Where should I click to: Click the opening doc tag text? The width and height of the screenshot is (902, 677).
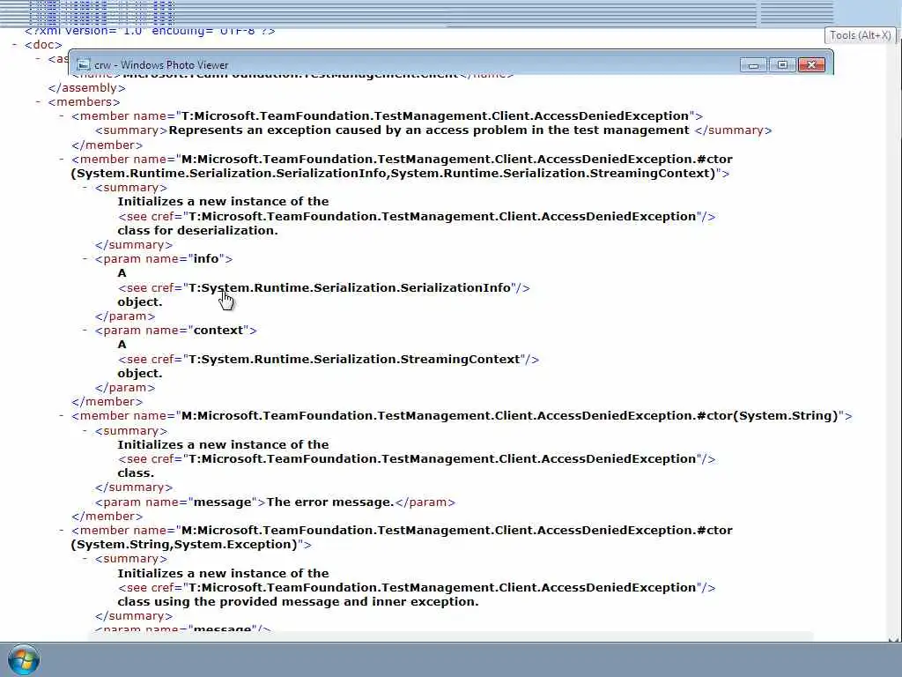coord(43,45)
